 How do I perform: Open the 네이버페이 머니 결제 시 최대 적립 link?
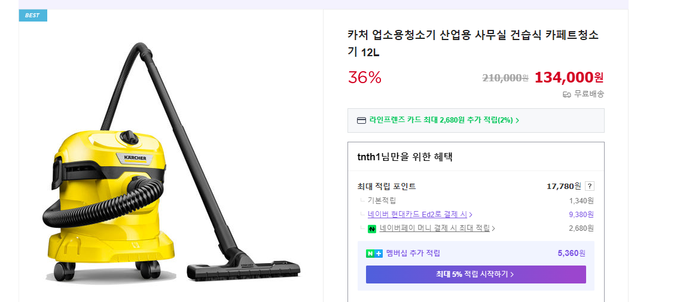(434, 228)
